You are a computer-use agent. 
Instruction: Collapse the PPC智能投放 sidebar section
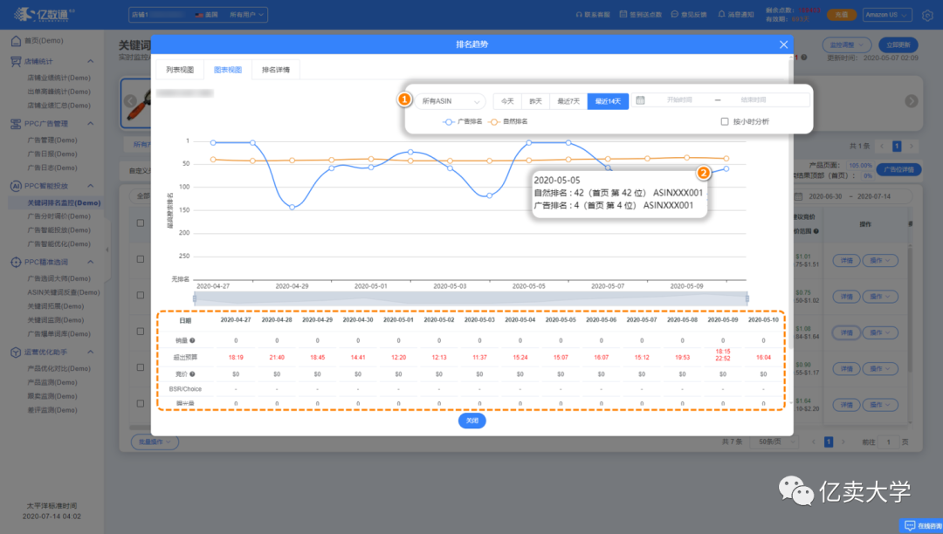tap(90, 186)
